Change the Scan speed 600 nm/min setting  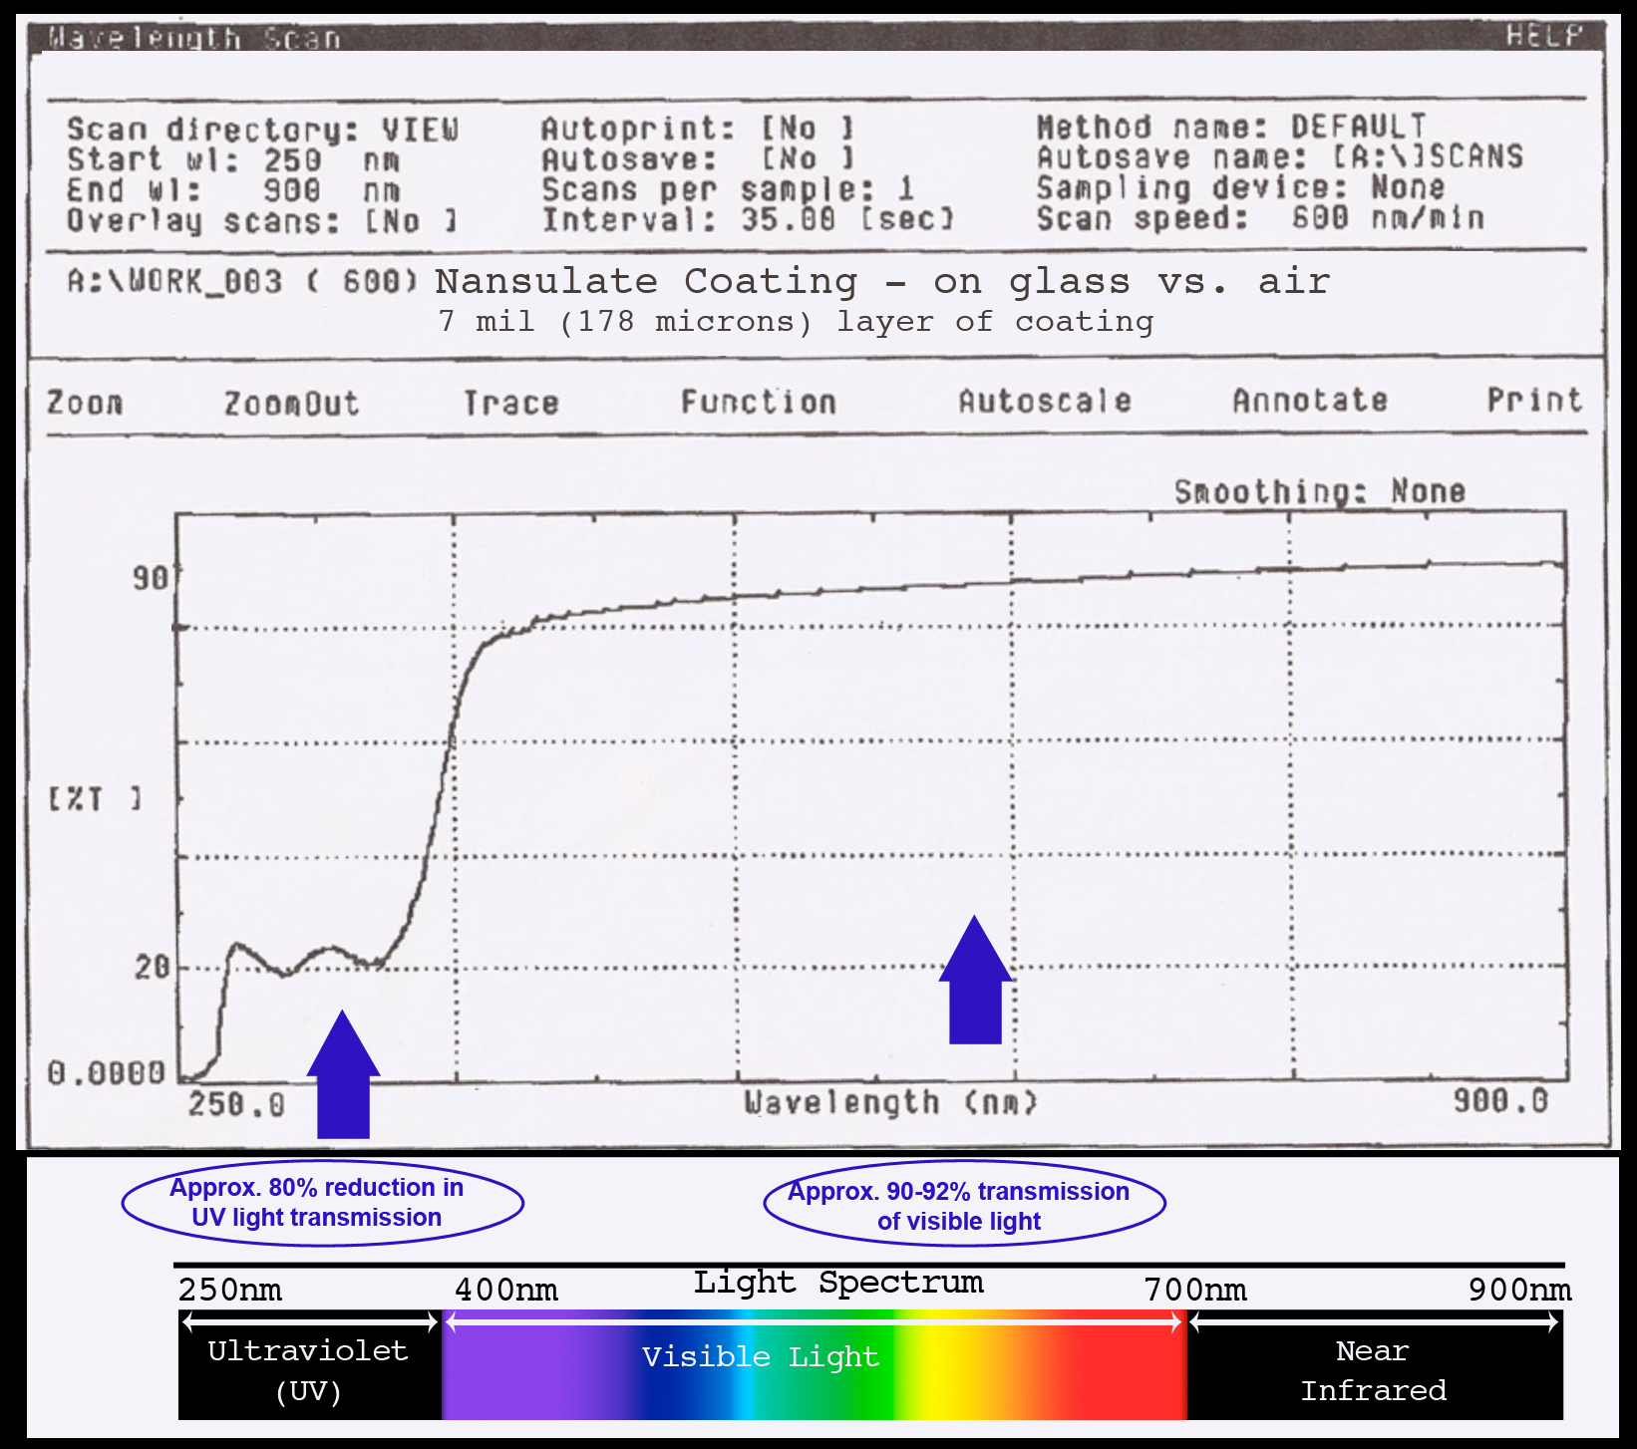pos(1260,217)
